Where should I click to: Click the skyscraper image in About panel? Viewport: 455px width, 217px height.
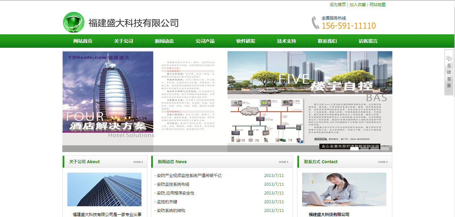[x=104, y=189]
